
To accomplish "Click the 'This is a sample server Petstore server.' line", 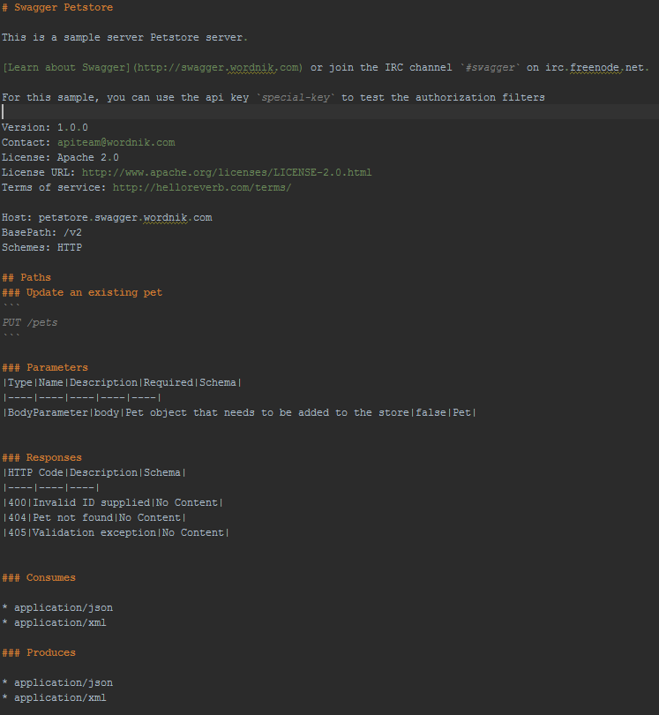I will 124,37.
